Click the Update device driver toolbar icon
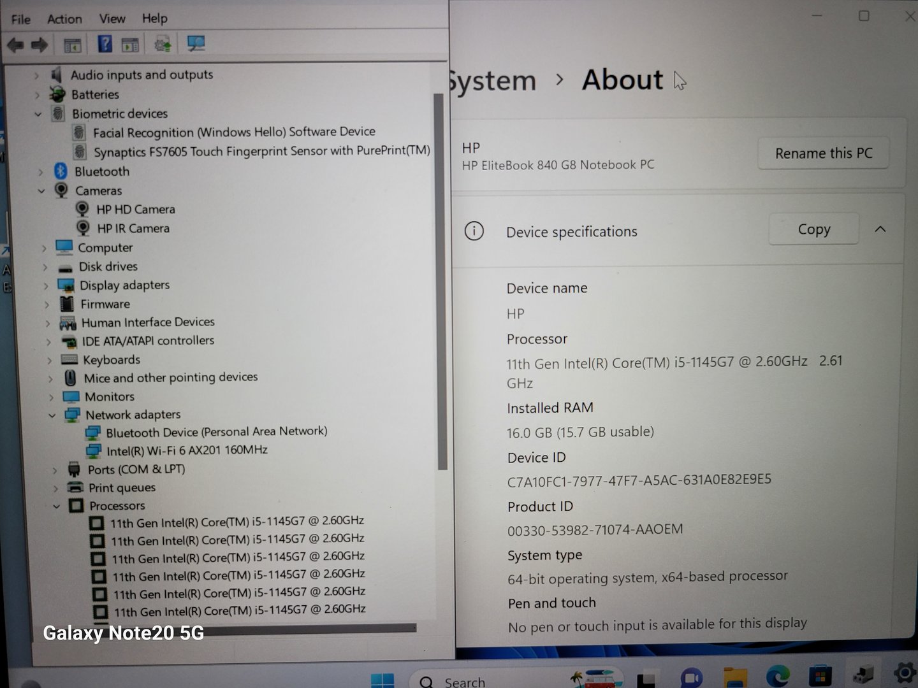Viewport: 918px width, 688px height. click(x=163, y=44)
